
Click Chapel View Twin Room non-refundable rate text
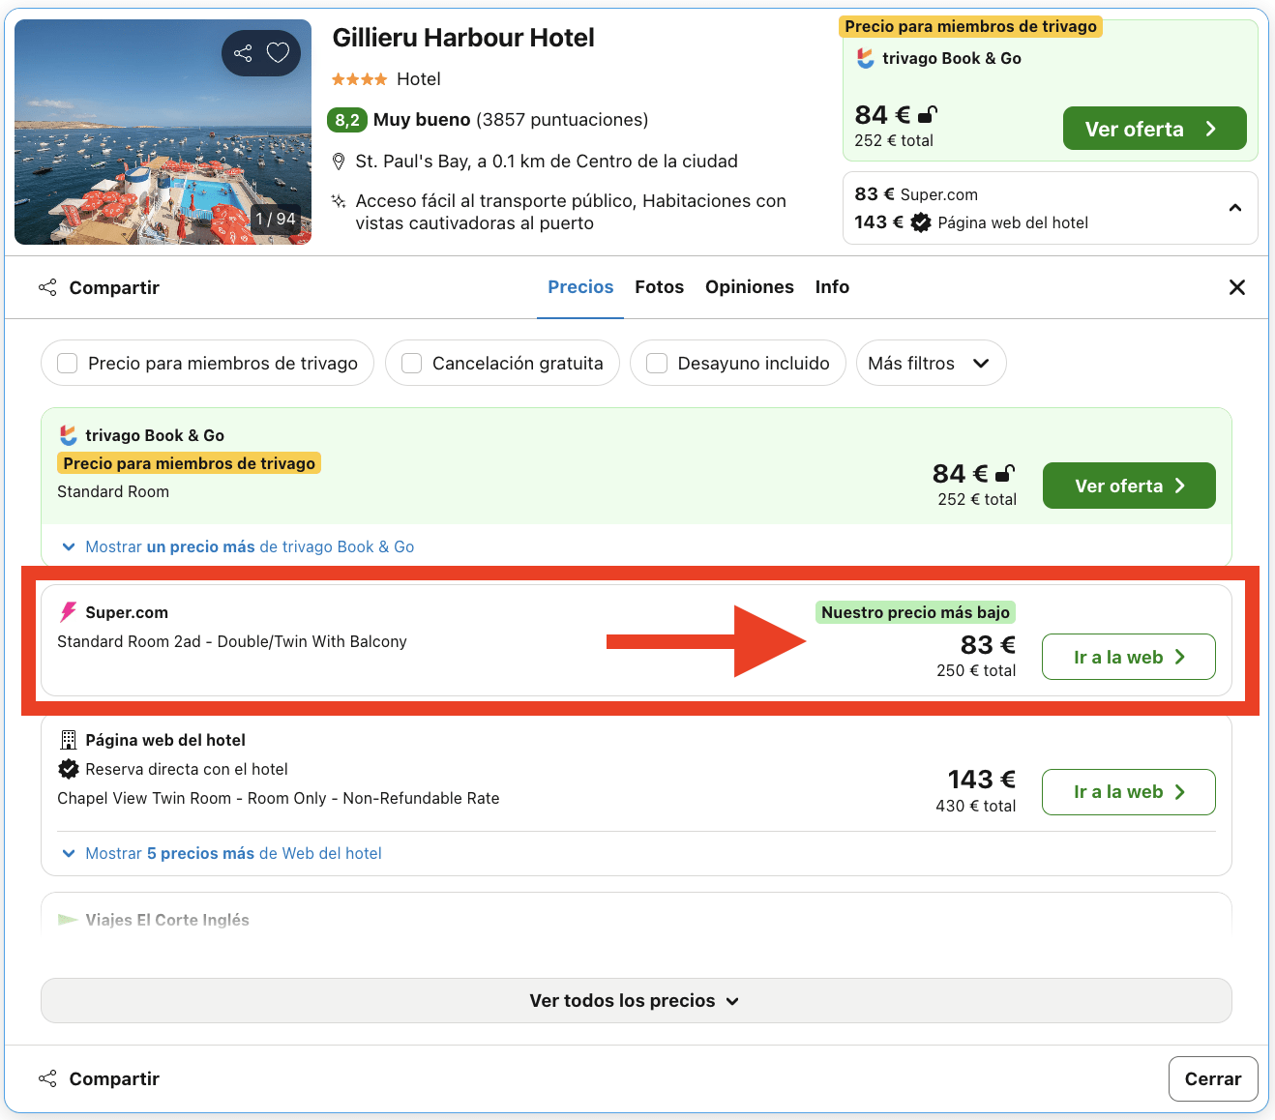[279, 798]
